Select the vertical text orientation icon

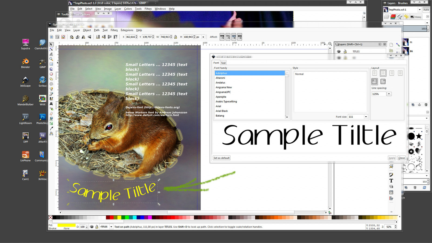[x=383, y=81]
